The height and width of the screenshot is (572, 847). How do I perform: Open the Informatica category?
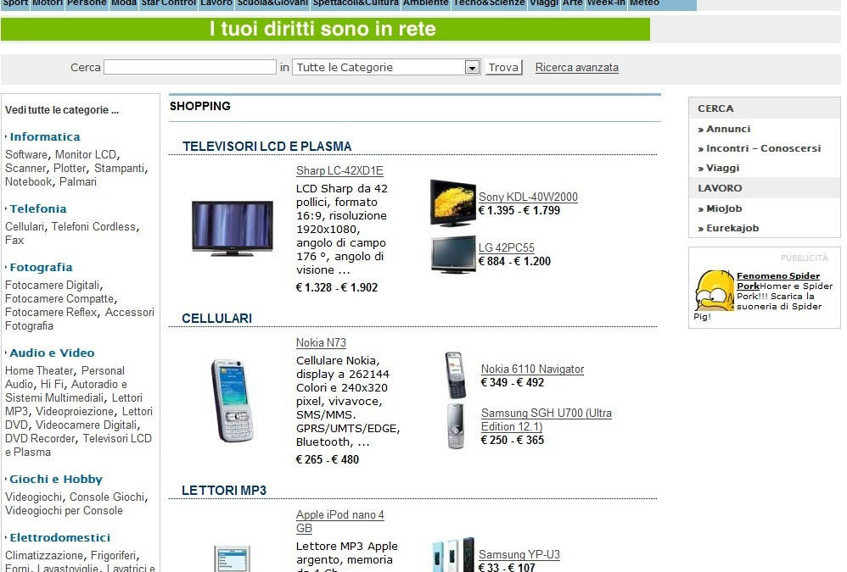coord(45,136)
